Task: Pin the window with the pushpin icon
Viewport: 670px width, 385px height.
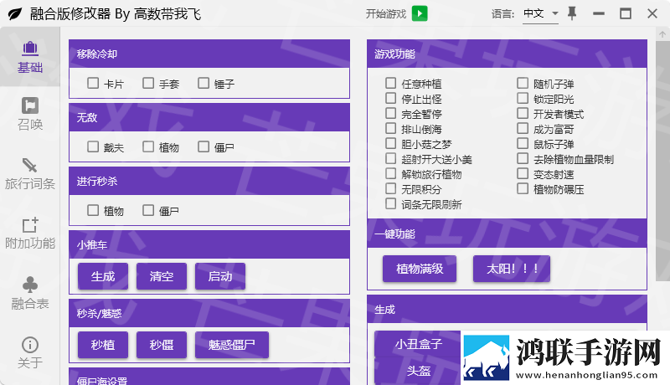Action: click(x=572, y=13)
